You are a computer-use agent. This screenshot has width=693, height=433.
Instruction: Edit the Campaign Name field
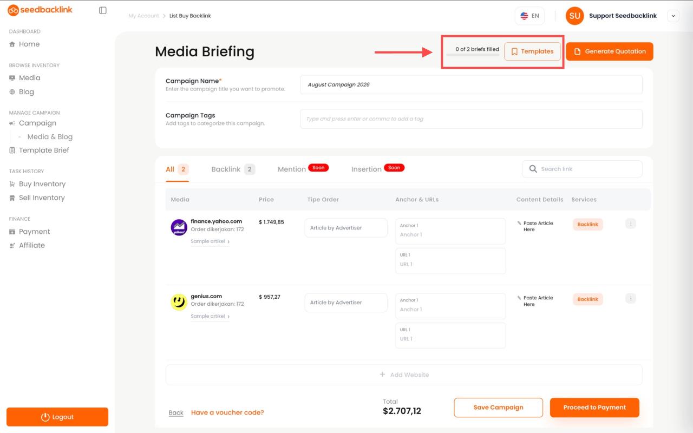(x=471, y=84)
